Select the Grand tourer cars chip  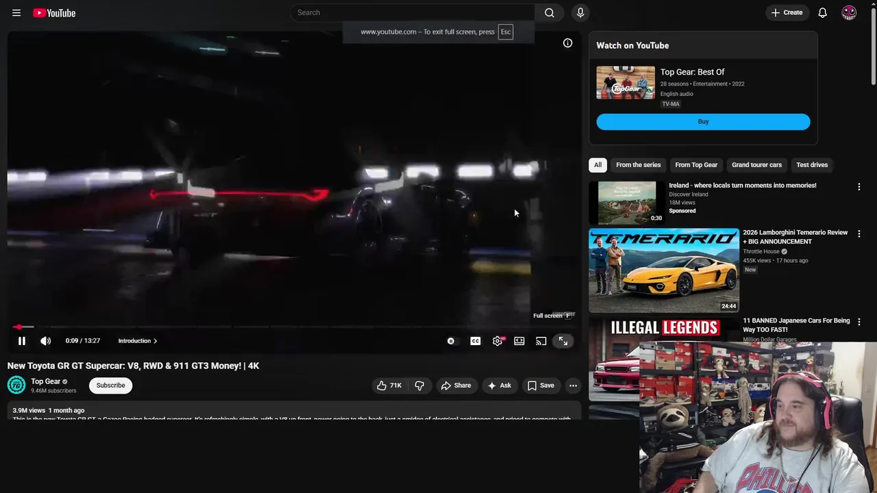[756, 165]
